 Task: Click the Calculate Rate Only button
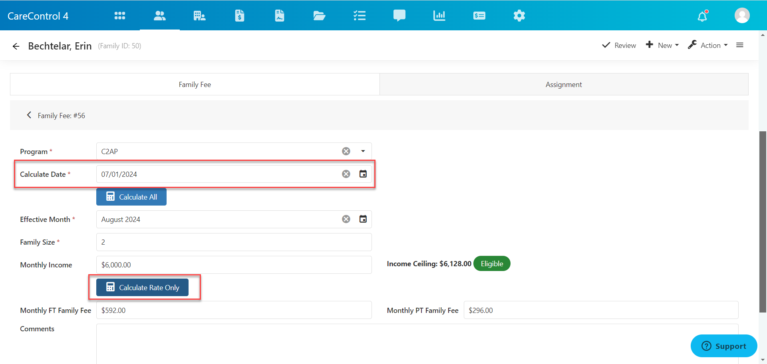142,287
